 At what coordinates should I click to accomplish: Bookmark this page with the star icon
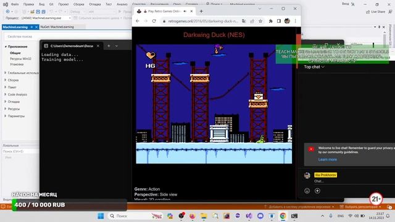260,21
